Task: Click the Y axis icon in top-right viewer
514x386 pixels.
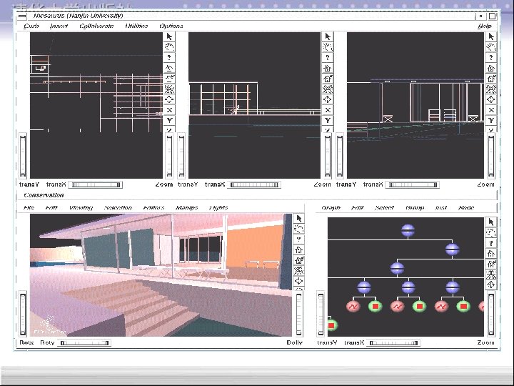Action: pyautogui.click(x=490, y=121)
